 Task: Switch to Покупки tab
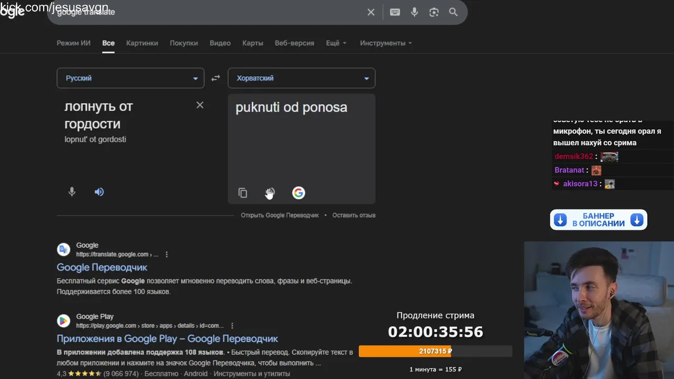pos(184,43)
